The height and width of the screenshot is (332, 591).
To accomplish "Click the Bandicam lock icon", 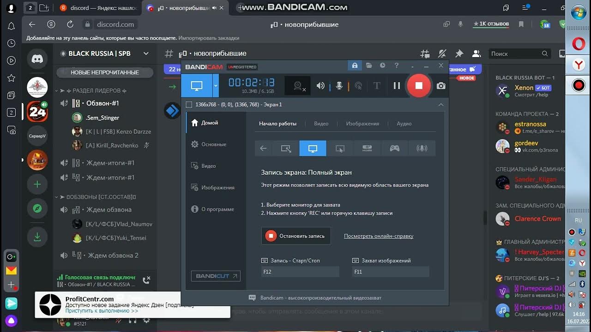I will coord(355,66).
